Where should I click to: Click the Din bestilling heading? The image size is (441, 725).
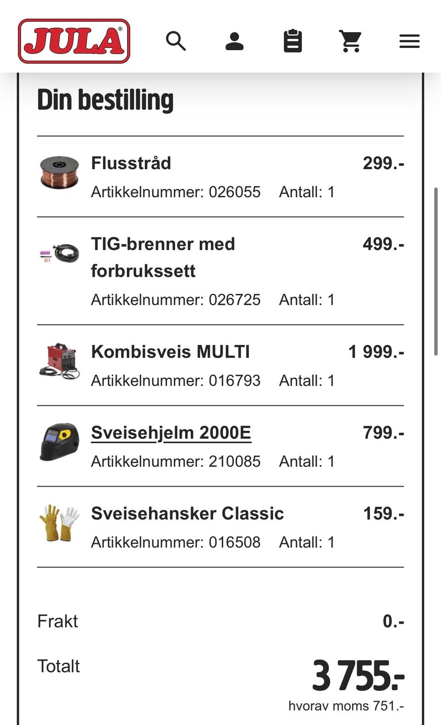(105, 100)
